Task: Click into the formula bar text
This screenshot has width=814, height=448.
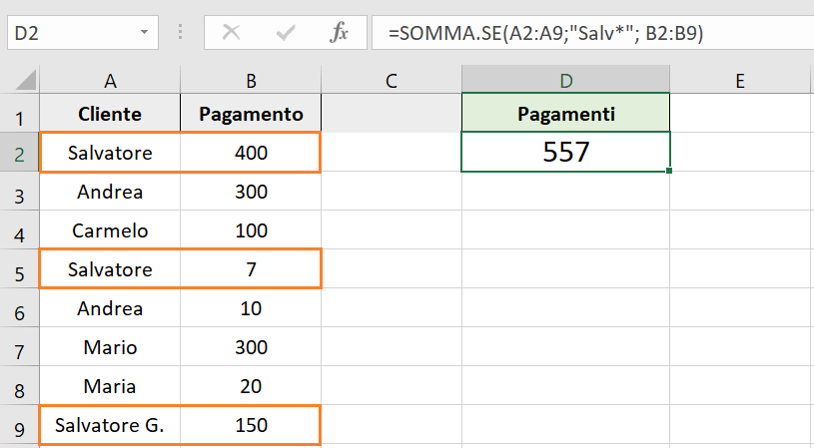Action: (x=545, y=33)
